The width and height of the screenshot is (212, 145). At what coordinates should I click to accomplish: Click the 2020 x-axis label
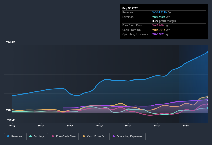(186, 126)
